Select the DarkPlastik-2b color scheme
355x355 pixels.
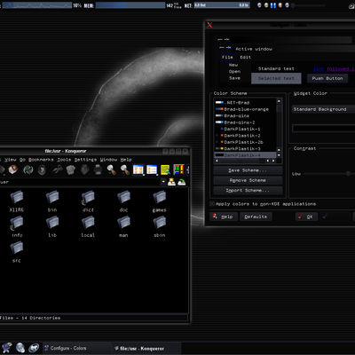click(x=245, y=142)
